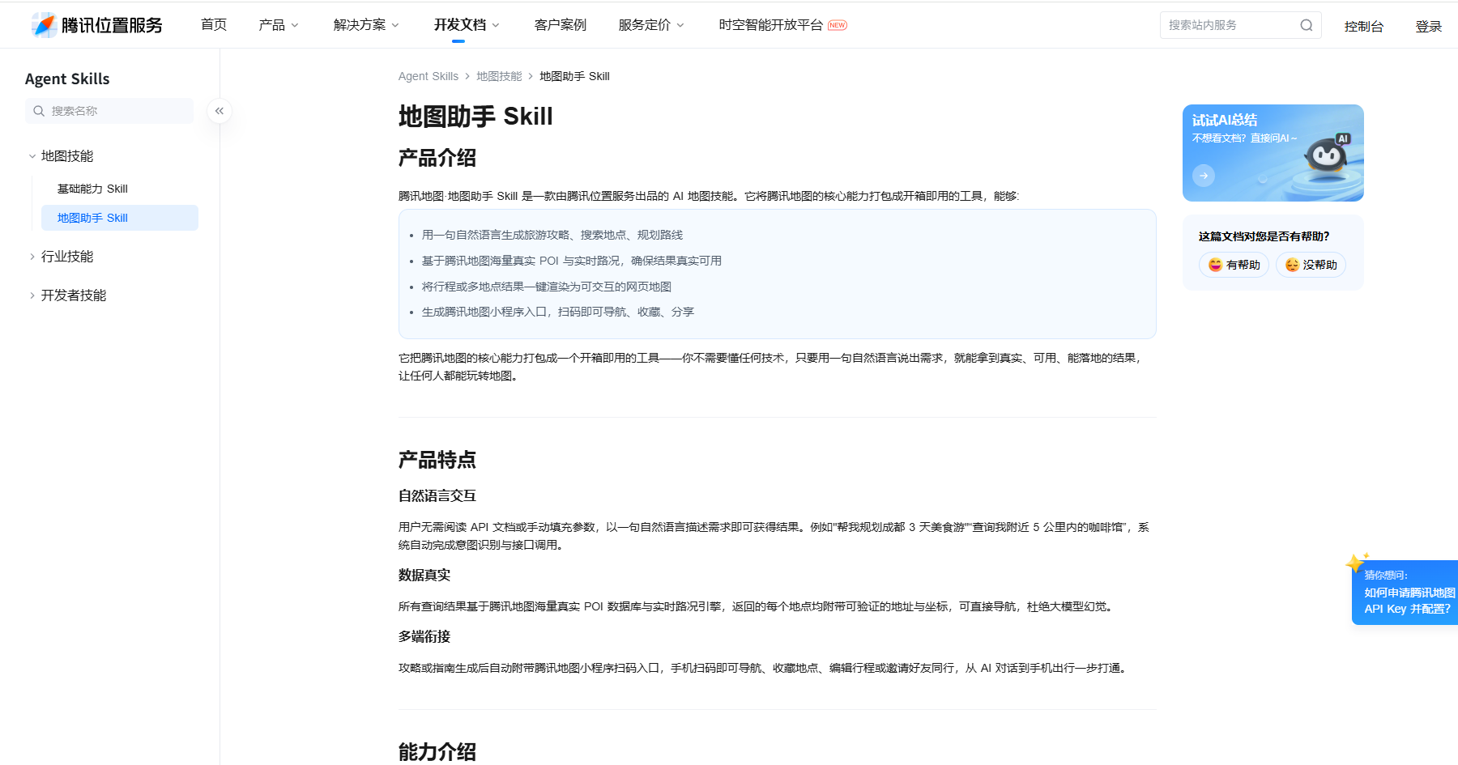Image resolution: width=1458 pixels, height=765 pixels.
Task: Open the 试试AI总结 card
Action: click(1273, 153)
